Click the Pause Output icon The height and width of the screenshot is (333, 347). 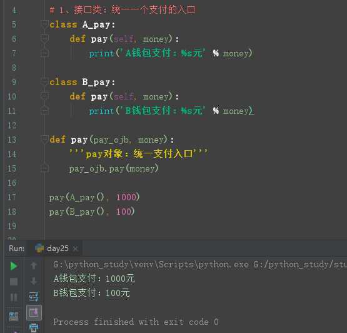(x=14, y=297)
